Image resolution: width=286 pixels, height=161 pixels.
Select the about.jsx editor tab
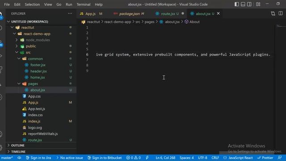pos(203,14)
